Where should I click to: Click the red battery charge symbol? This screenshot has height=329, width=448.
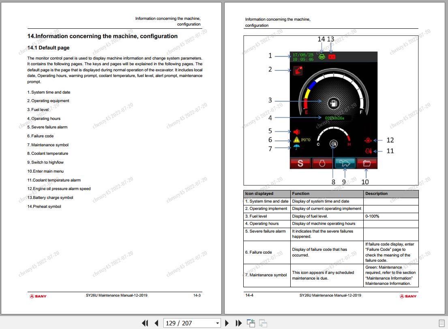[332, 57]
